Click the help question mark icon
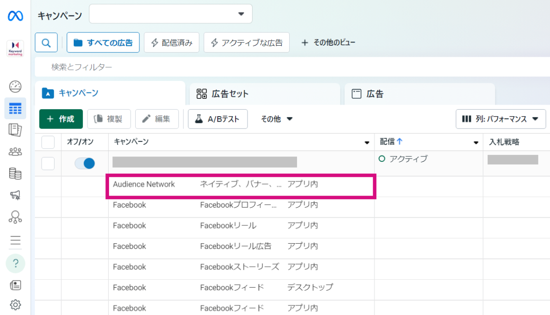The width and height of the screenshot is (550, 315). pos(15,263)
